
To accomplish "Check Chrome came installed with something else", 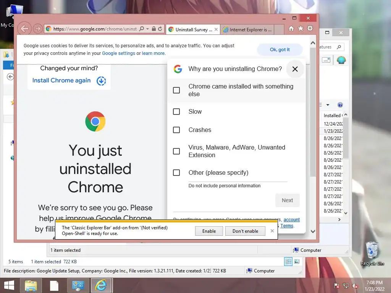I will 176,90.
